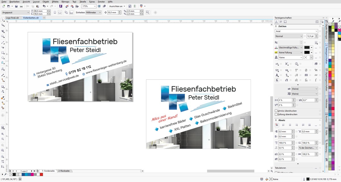Select the Text tool in toolbox

(3, 69)
